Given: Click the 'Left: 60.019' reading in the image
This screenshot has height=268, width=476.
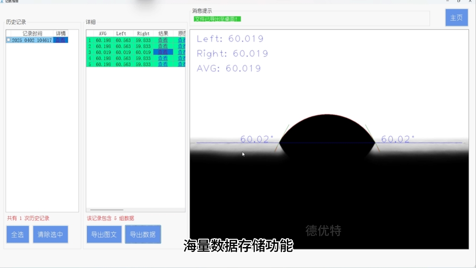Looking at the screenshot, I should click(230, 39).
